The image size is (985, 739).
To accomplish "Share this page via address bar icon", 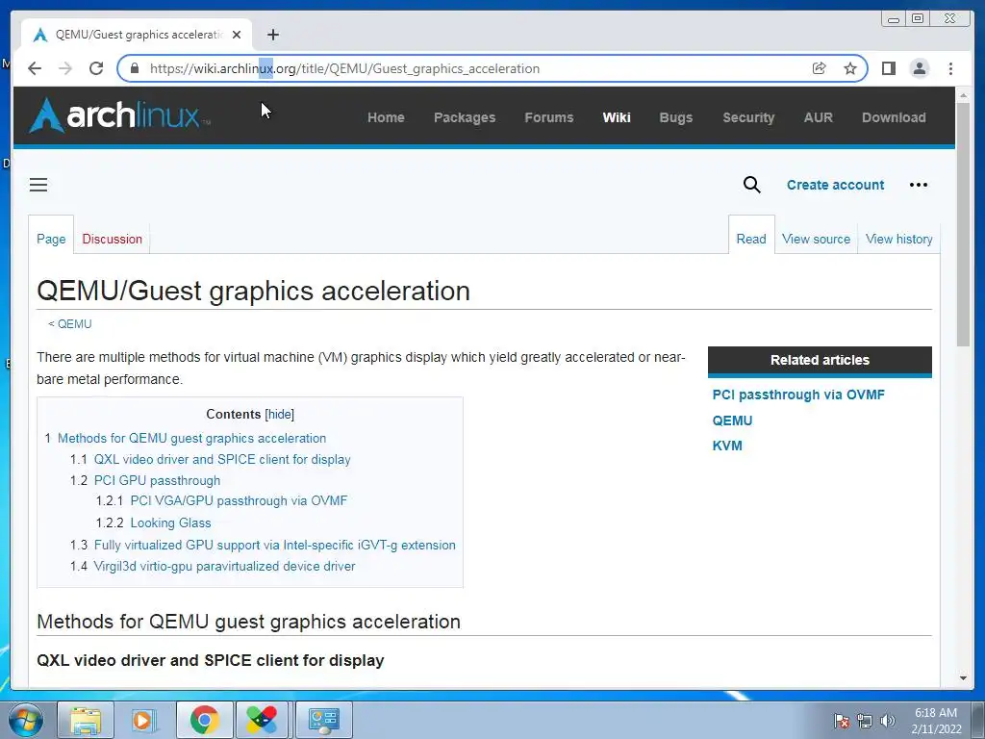I will (x=820, y=68).
